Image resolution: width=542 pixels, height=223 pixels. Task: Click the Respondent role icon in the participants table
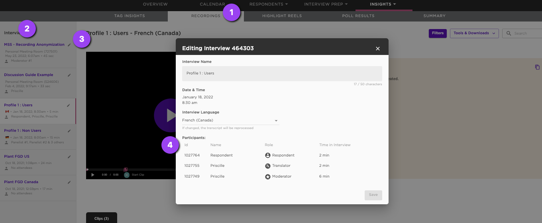tap(268, 155)
